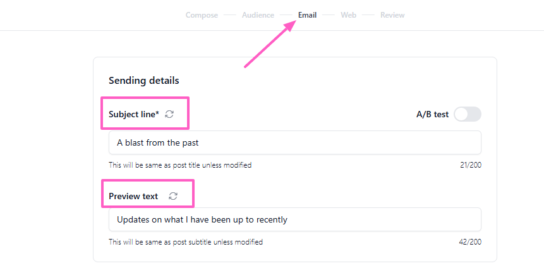Click the 21/200 character counter
544x266 pixels.
pos(471,165)
